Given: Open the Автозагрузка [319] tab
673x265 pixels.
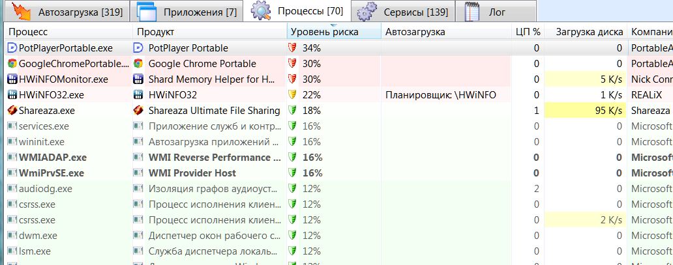Looking at the screenshot, I should (67, 12).
